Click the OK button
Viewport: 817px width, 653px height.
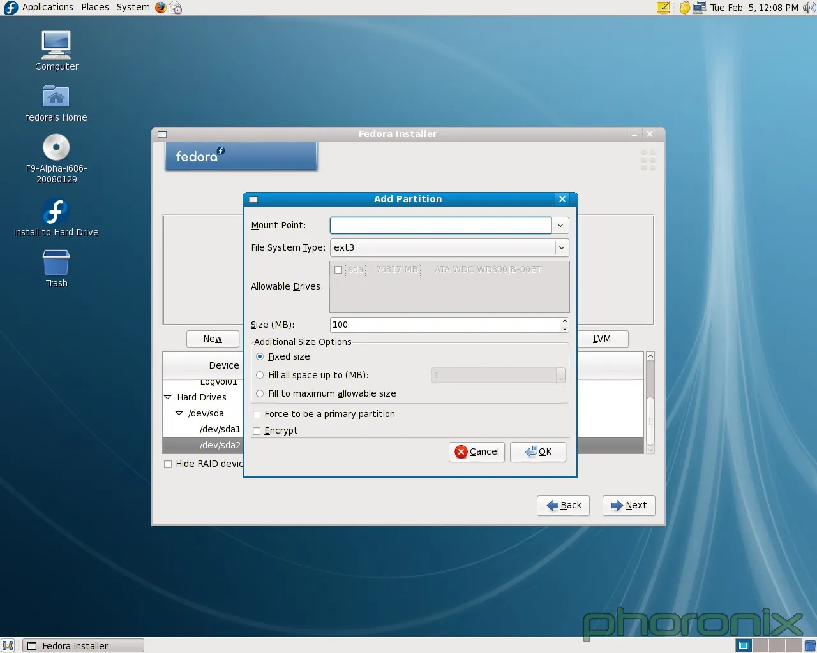click(538, 451)
